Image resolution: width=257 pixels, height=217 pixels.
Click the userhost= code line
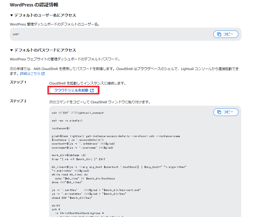click(83, 144)
